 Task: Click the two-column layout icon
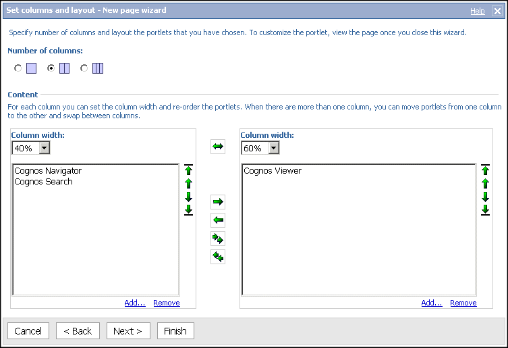65,68
